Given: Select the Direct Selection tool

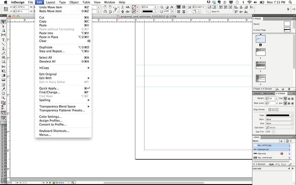Looking at the screenshot, I should click(3, 26).
